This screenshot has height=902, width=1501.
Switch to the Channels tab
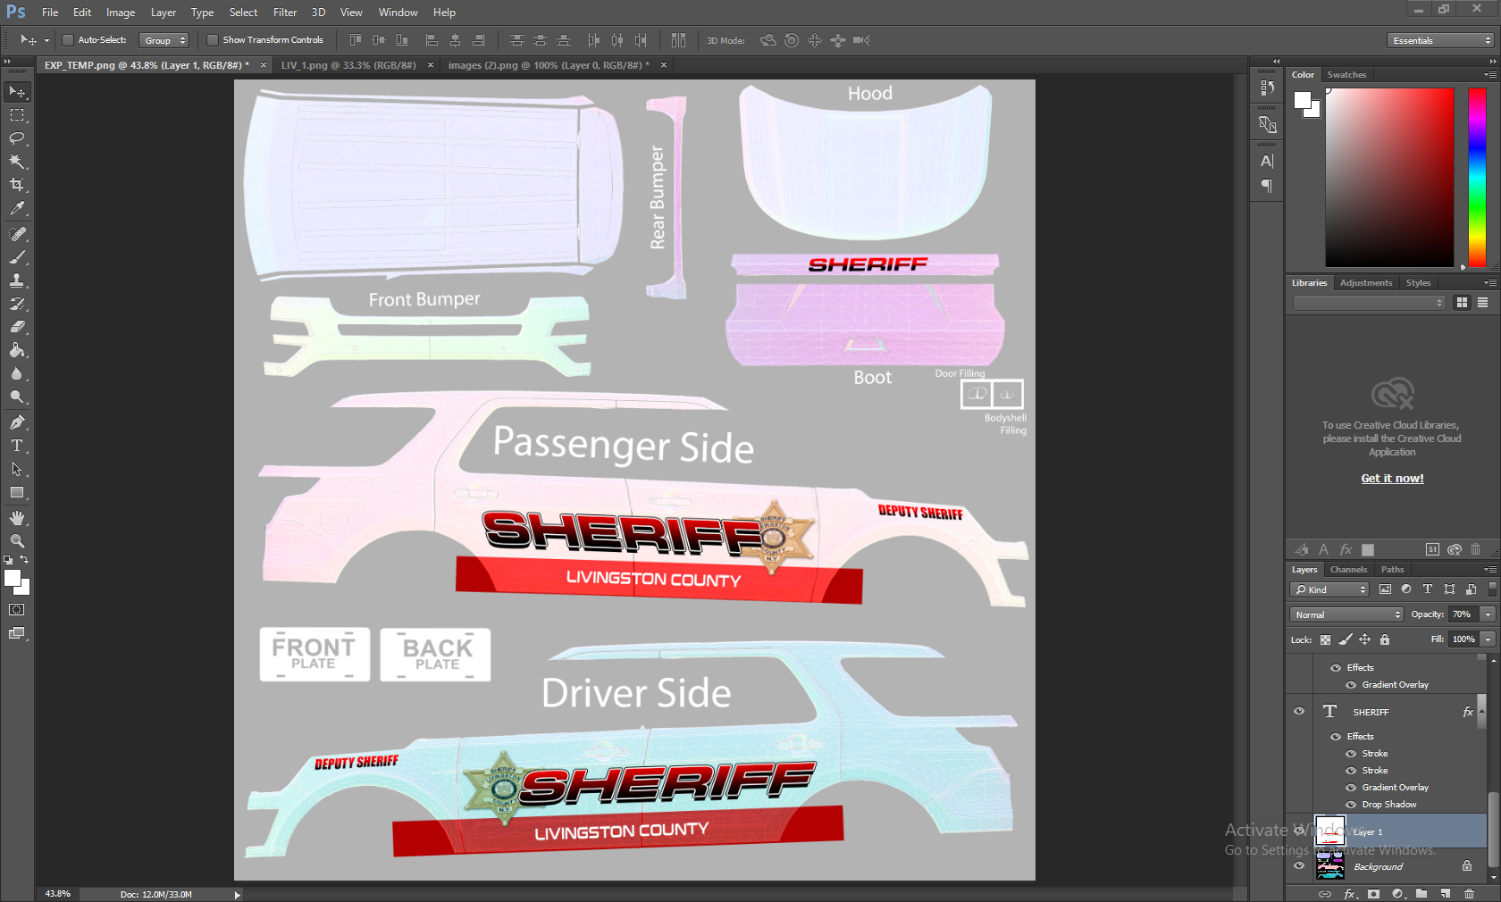[x=1348, y=570]
